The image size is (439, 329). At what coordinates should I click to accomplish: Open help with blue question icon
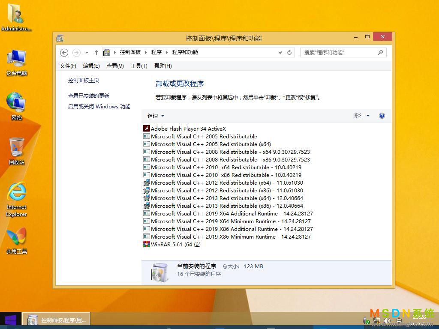(x=382, y=116)
